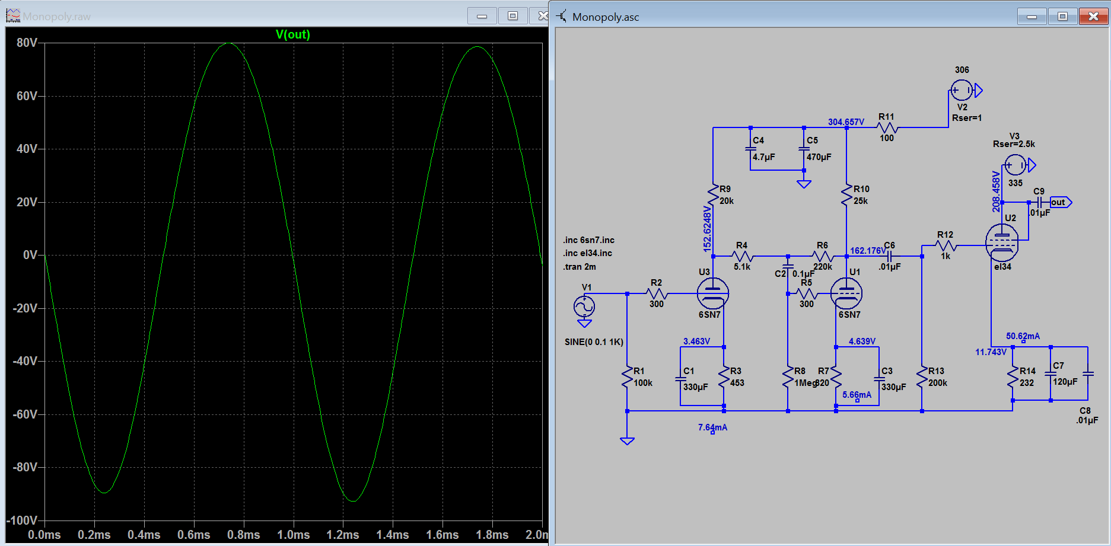This screenshot has width=1111, height=546.
Task: Select capacitor C9 near out label
Action: pos(1039,202)
